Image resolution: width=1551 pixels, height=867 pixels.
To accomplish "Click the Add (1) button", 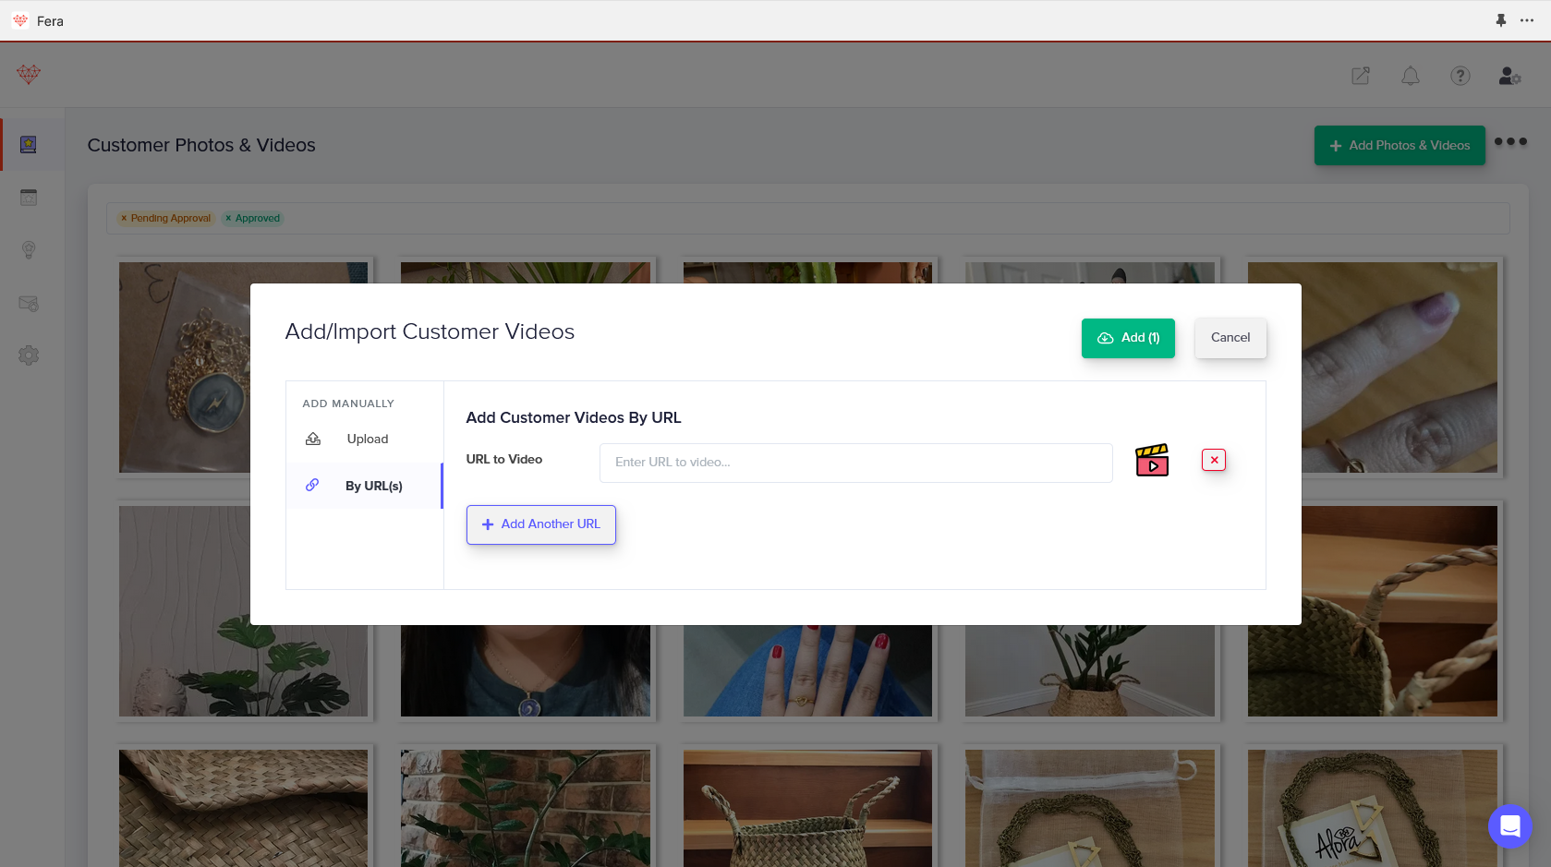I will tap(1128, 338).
